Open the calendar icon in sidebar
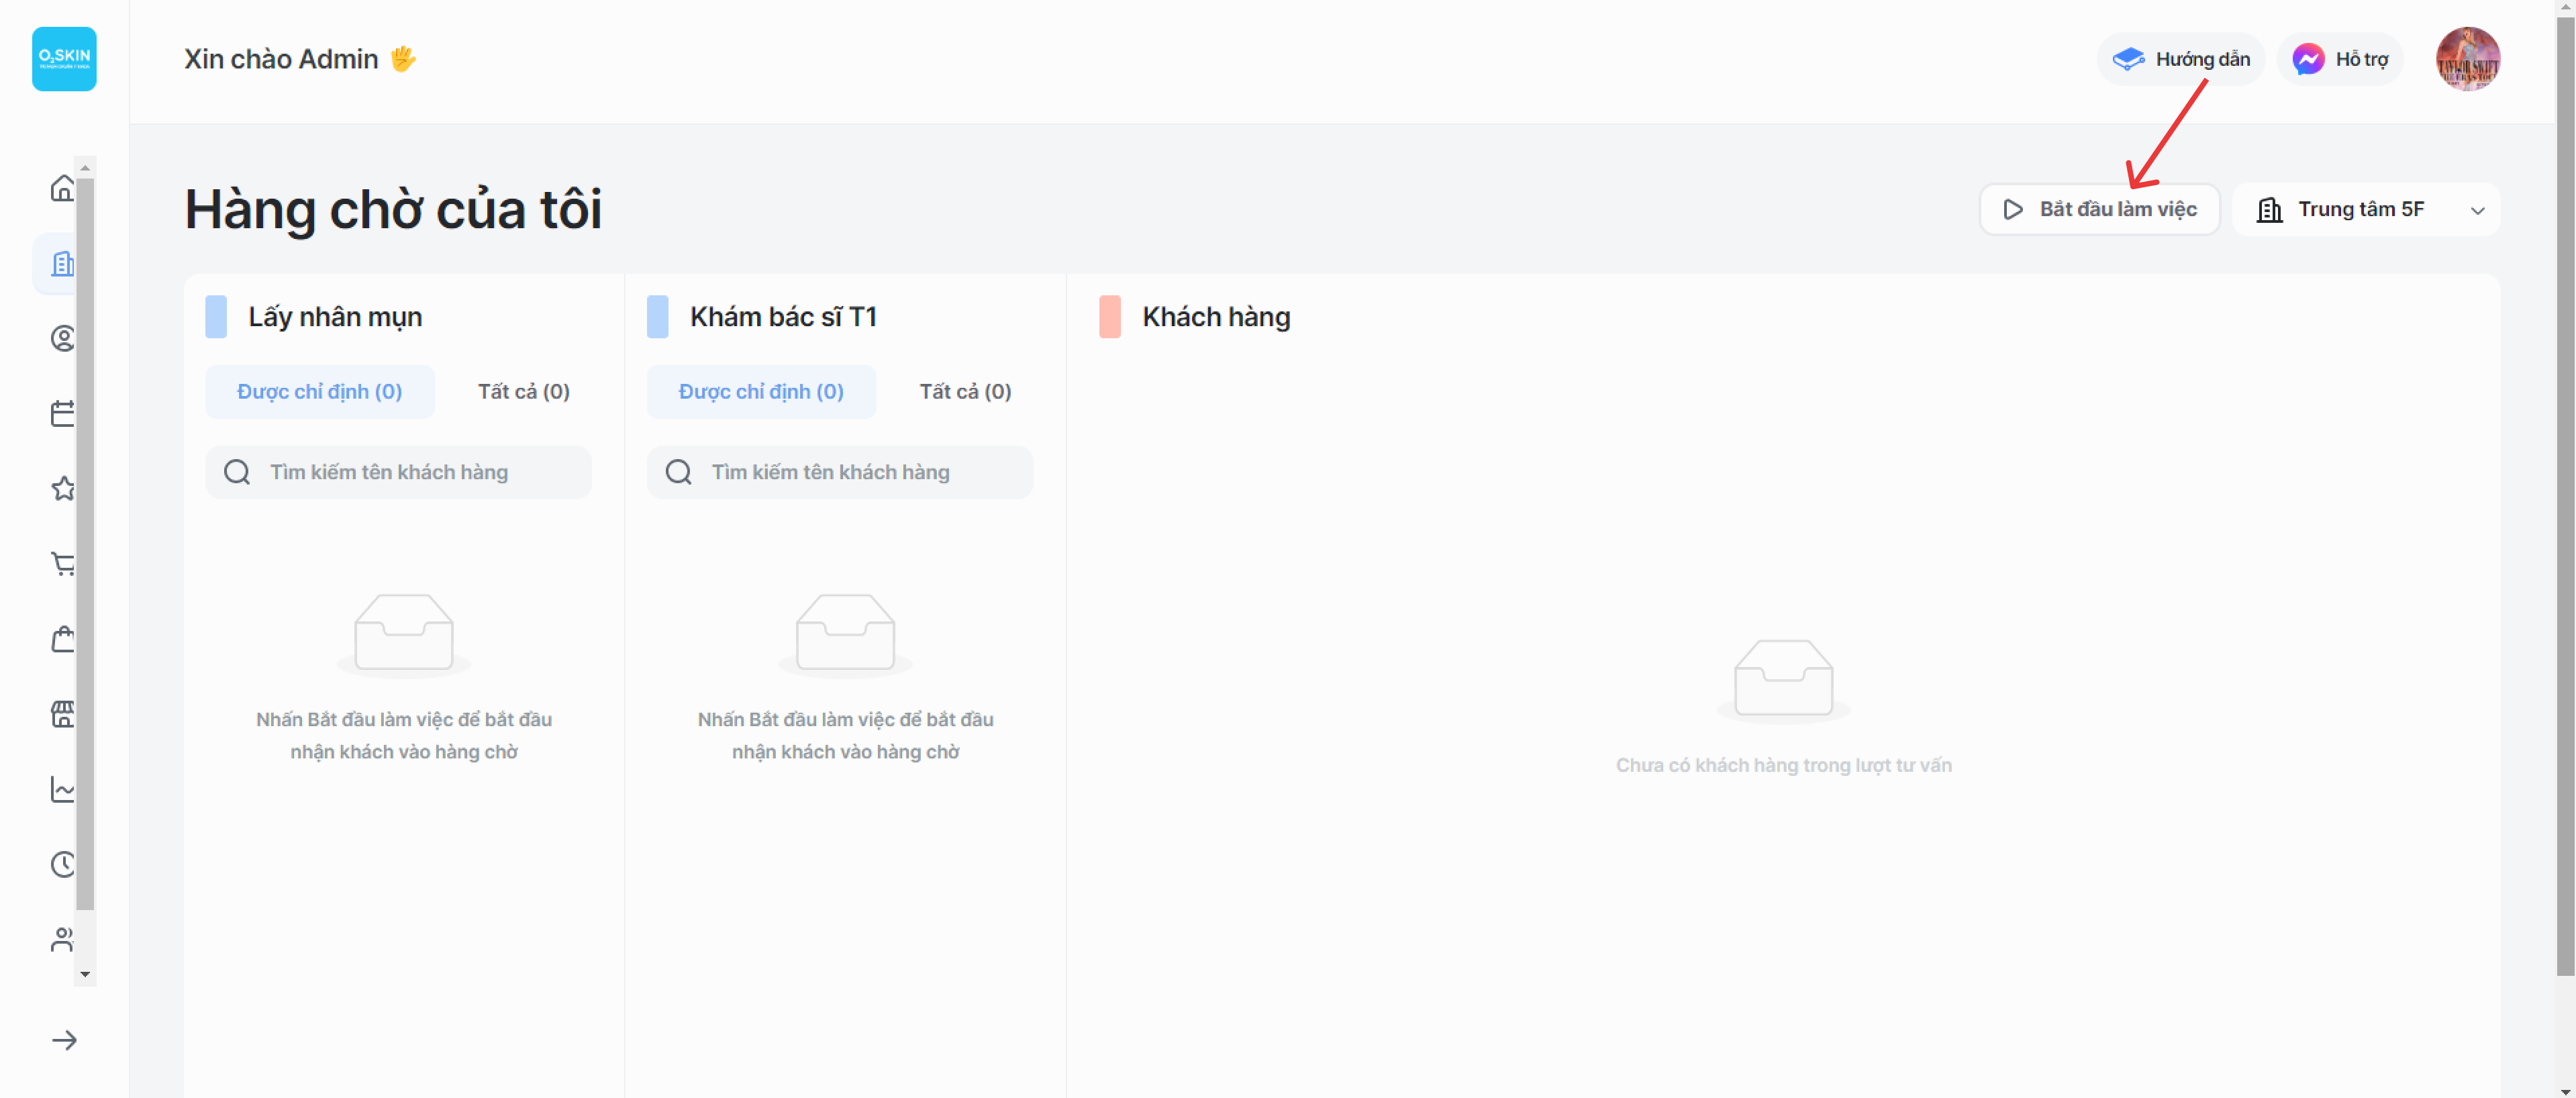The width and height of the screenshot is (2576, 1098). pyautogui.click(x=62, y=413)
